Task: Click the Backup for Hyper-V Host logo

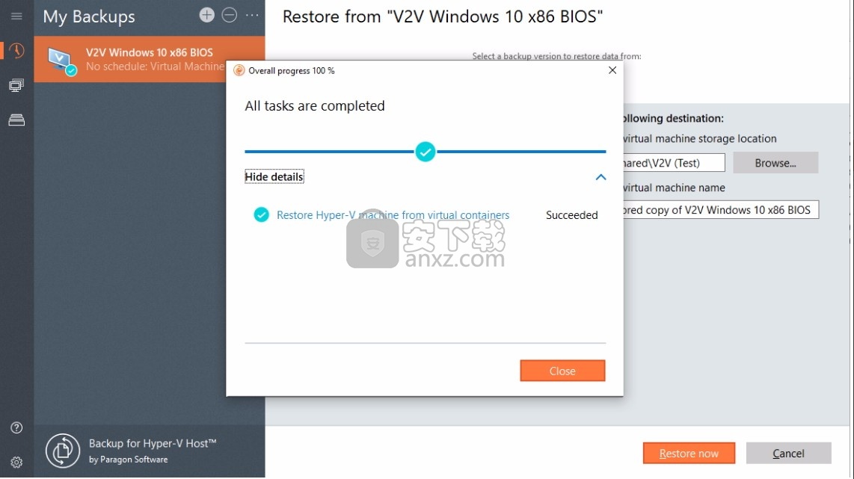Action: (x=63, y=451)
